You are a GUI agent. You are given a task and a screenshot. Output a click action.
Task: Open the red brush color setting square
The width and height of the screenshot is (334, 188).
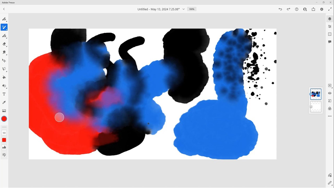coord(4,140)
